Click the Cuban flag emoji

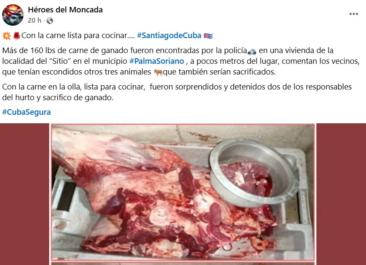pyautogui.click(x=208, y=36)
